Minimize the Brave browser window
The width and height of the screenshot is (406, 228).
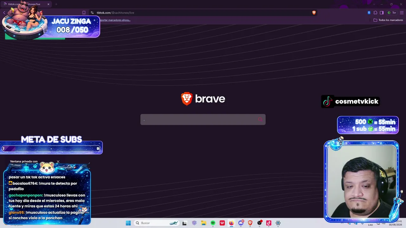click(x=382, y=4)
